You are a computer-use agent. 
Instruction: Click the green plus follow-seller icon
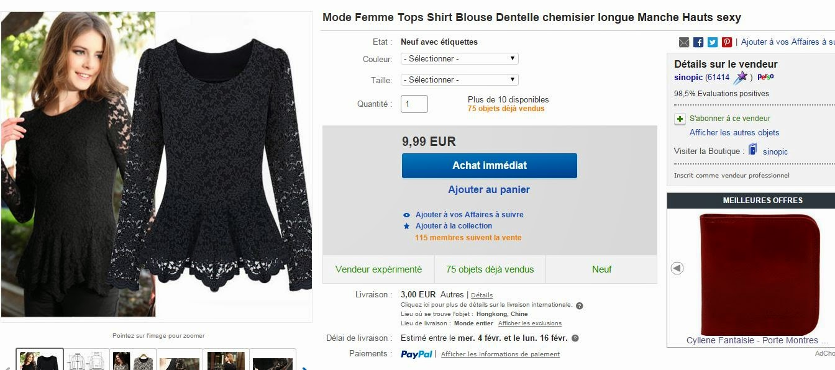pyautogui.click(x=680, y=119)
